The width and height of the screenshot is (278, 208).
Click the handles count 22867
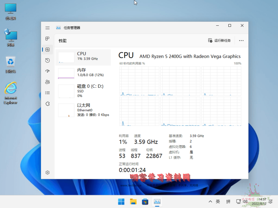point(154,156)
